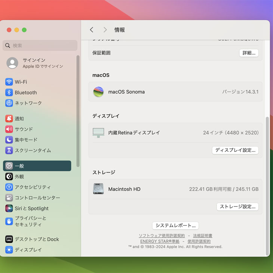Go back with the left chevron
Viewport: 273px width, 273px height.
coord(92,30)
